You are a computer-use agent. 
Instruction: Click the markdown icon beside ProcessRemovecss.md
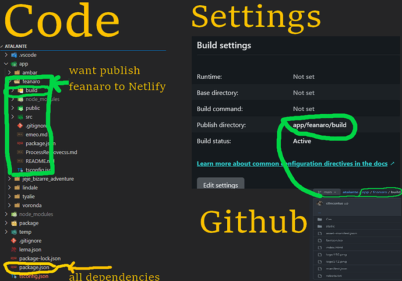20,152
